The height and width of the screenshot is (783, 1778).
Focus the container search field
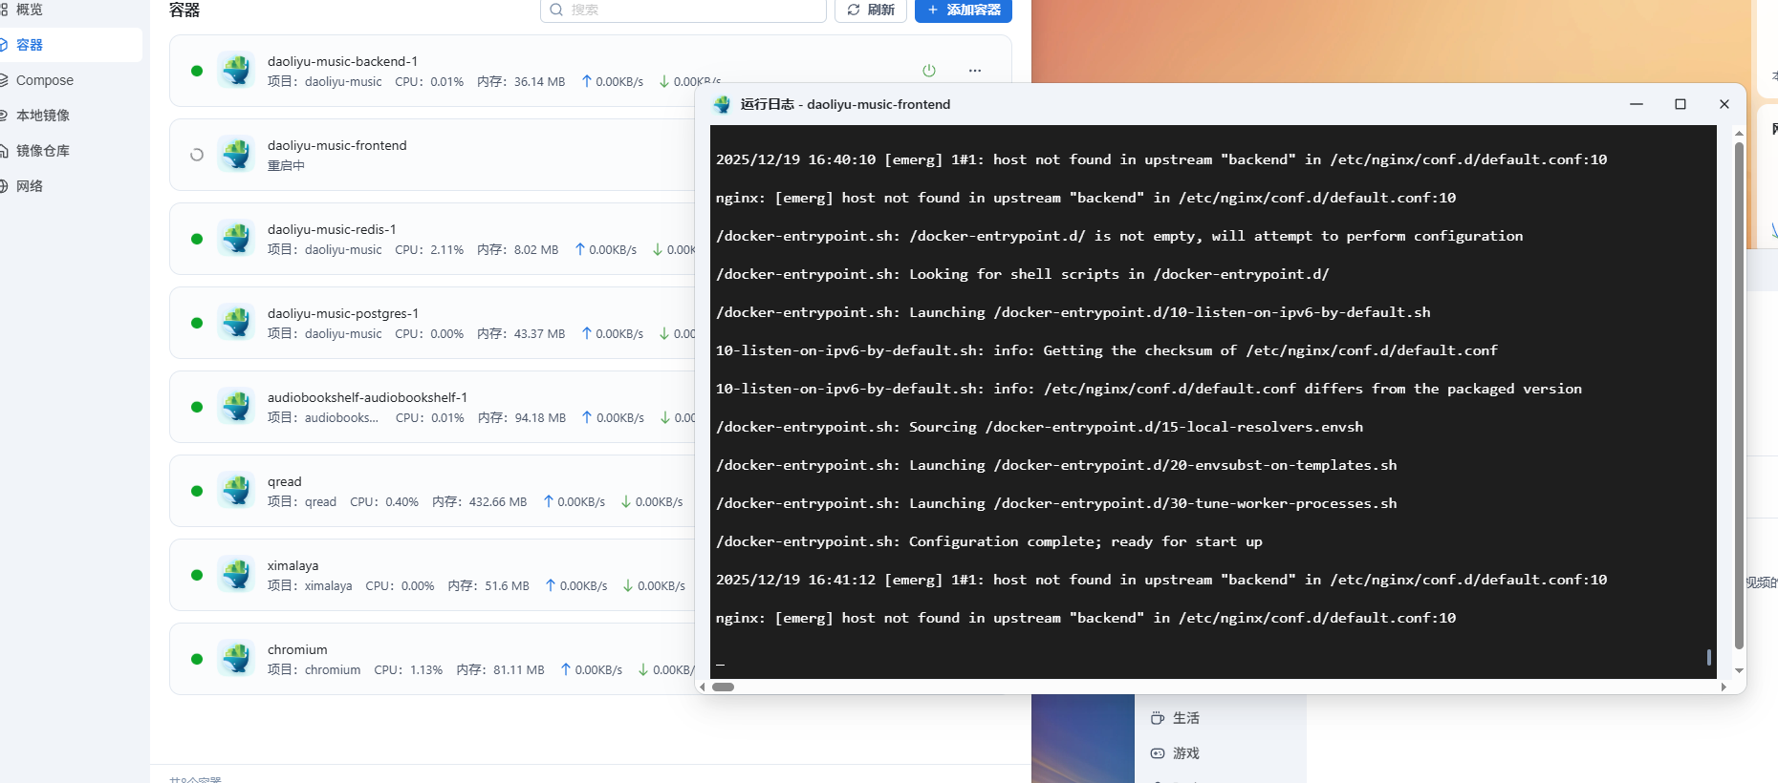(683, 10)
